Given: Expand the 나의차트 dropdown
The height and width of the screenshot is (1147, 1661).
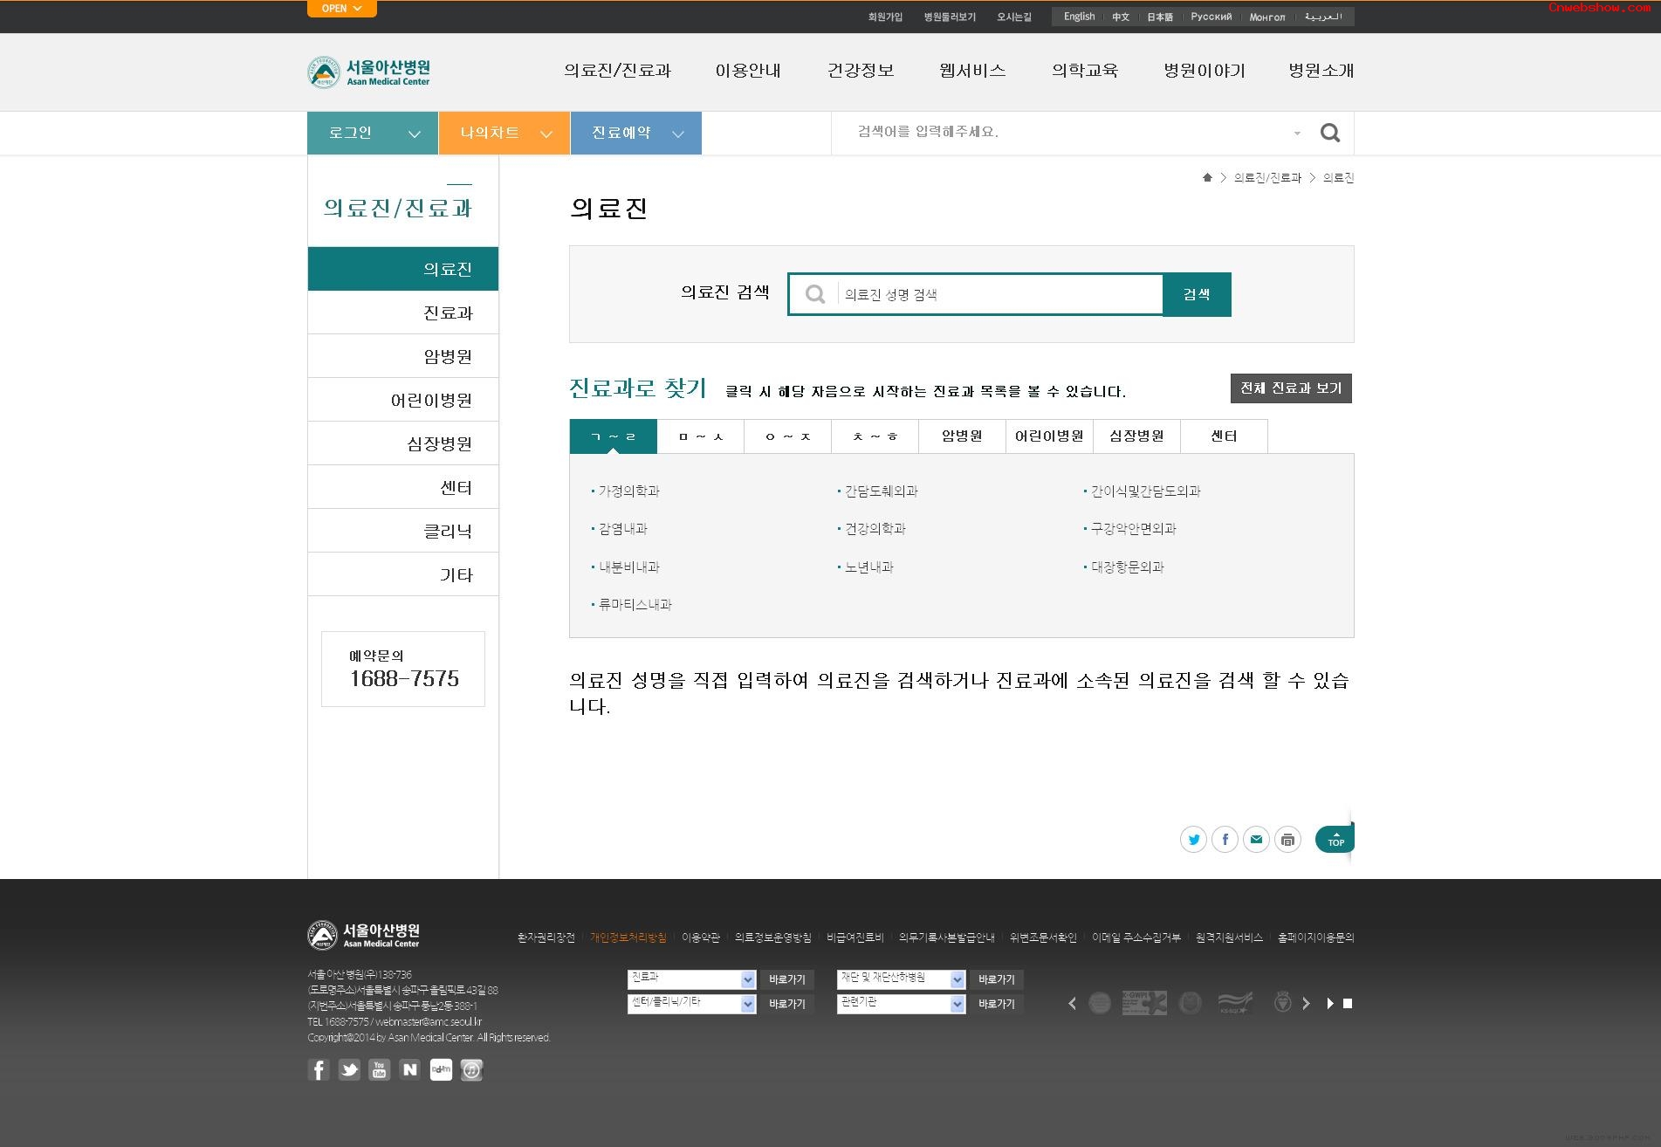Looking at the screenshot, I should (504, 133).
